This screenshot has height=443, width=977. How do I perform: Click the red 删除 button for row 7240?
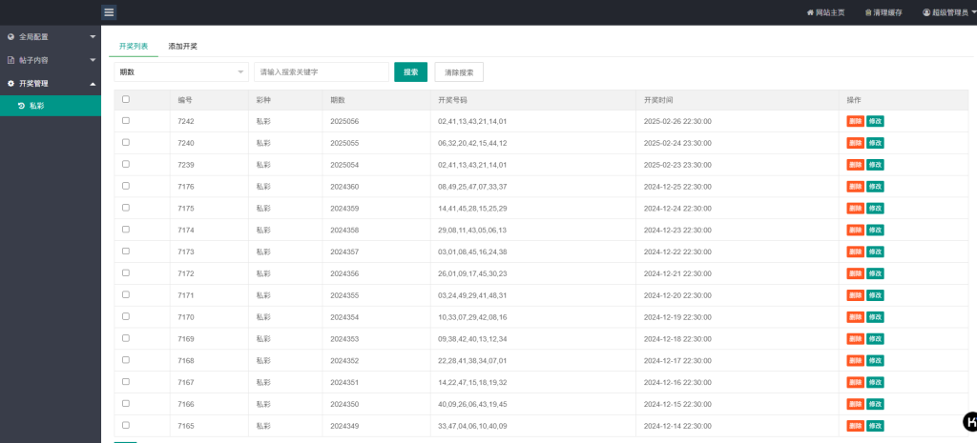point(855,143)
